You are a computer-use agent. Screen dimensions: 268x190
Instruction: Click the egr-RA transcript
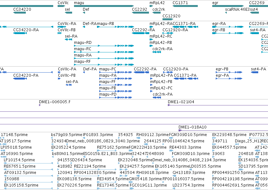point(228,27)
